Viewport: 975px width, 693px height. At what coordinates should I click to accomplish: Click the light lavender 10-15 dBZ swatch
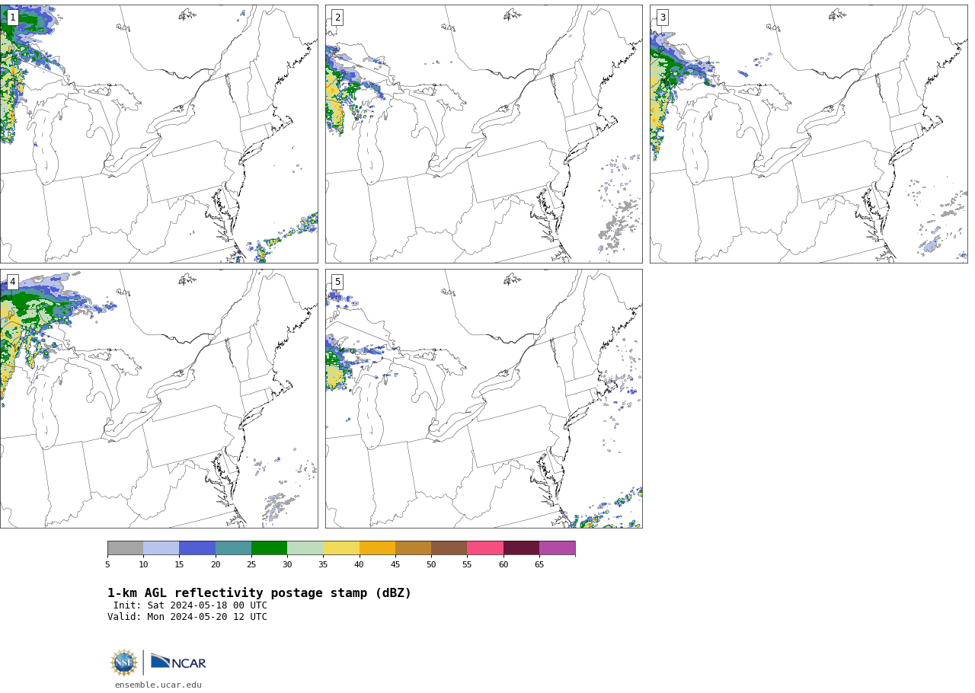click(161, 548)
